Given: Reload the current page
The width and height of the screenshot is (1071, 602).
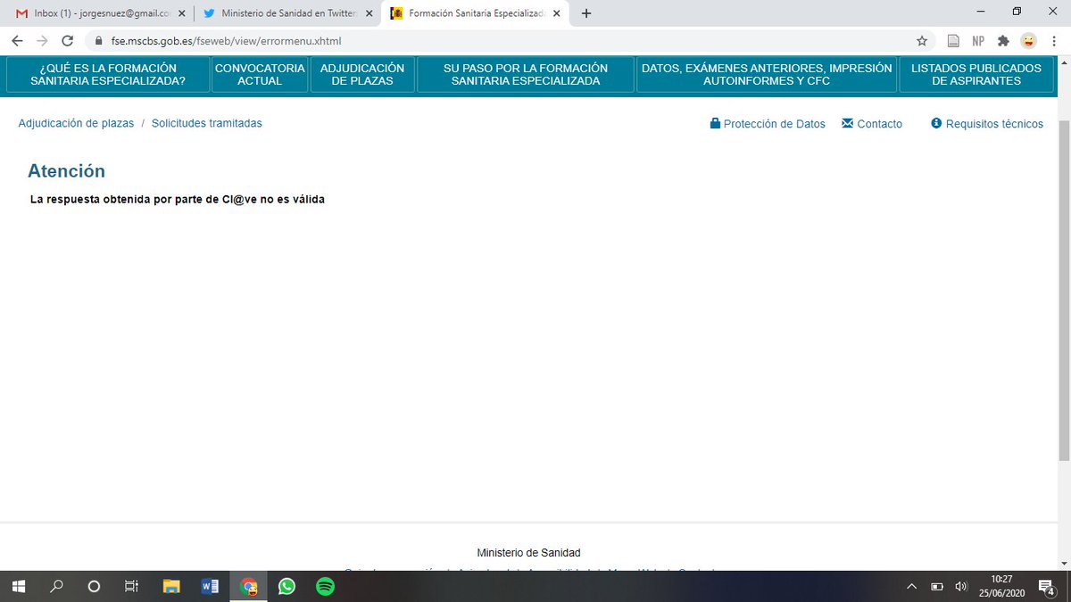Looking at the screenshot, I should (x=67, y=41).
